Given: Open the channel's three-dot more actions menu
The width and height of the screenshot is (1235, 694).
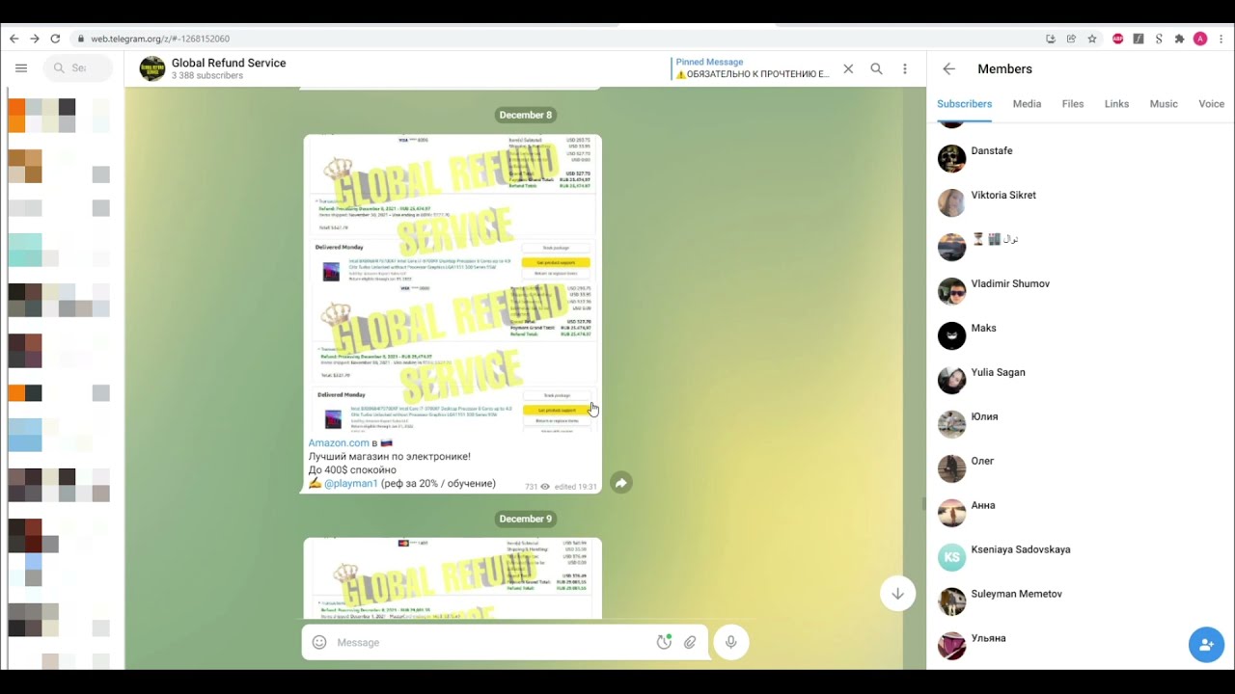Looking at the screenshot, I should coord(904,69).
